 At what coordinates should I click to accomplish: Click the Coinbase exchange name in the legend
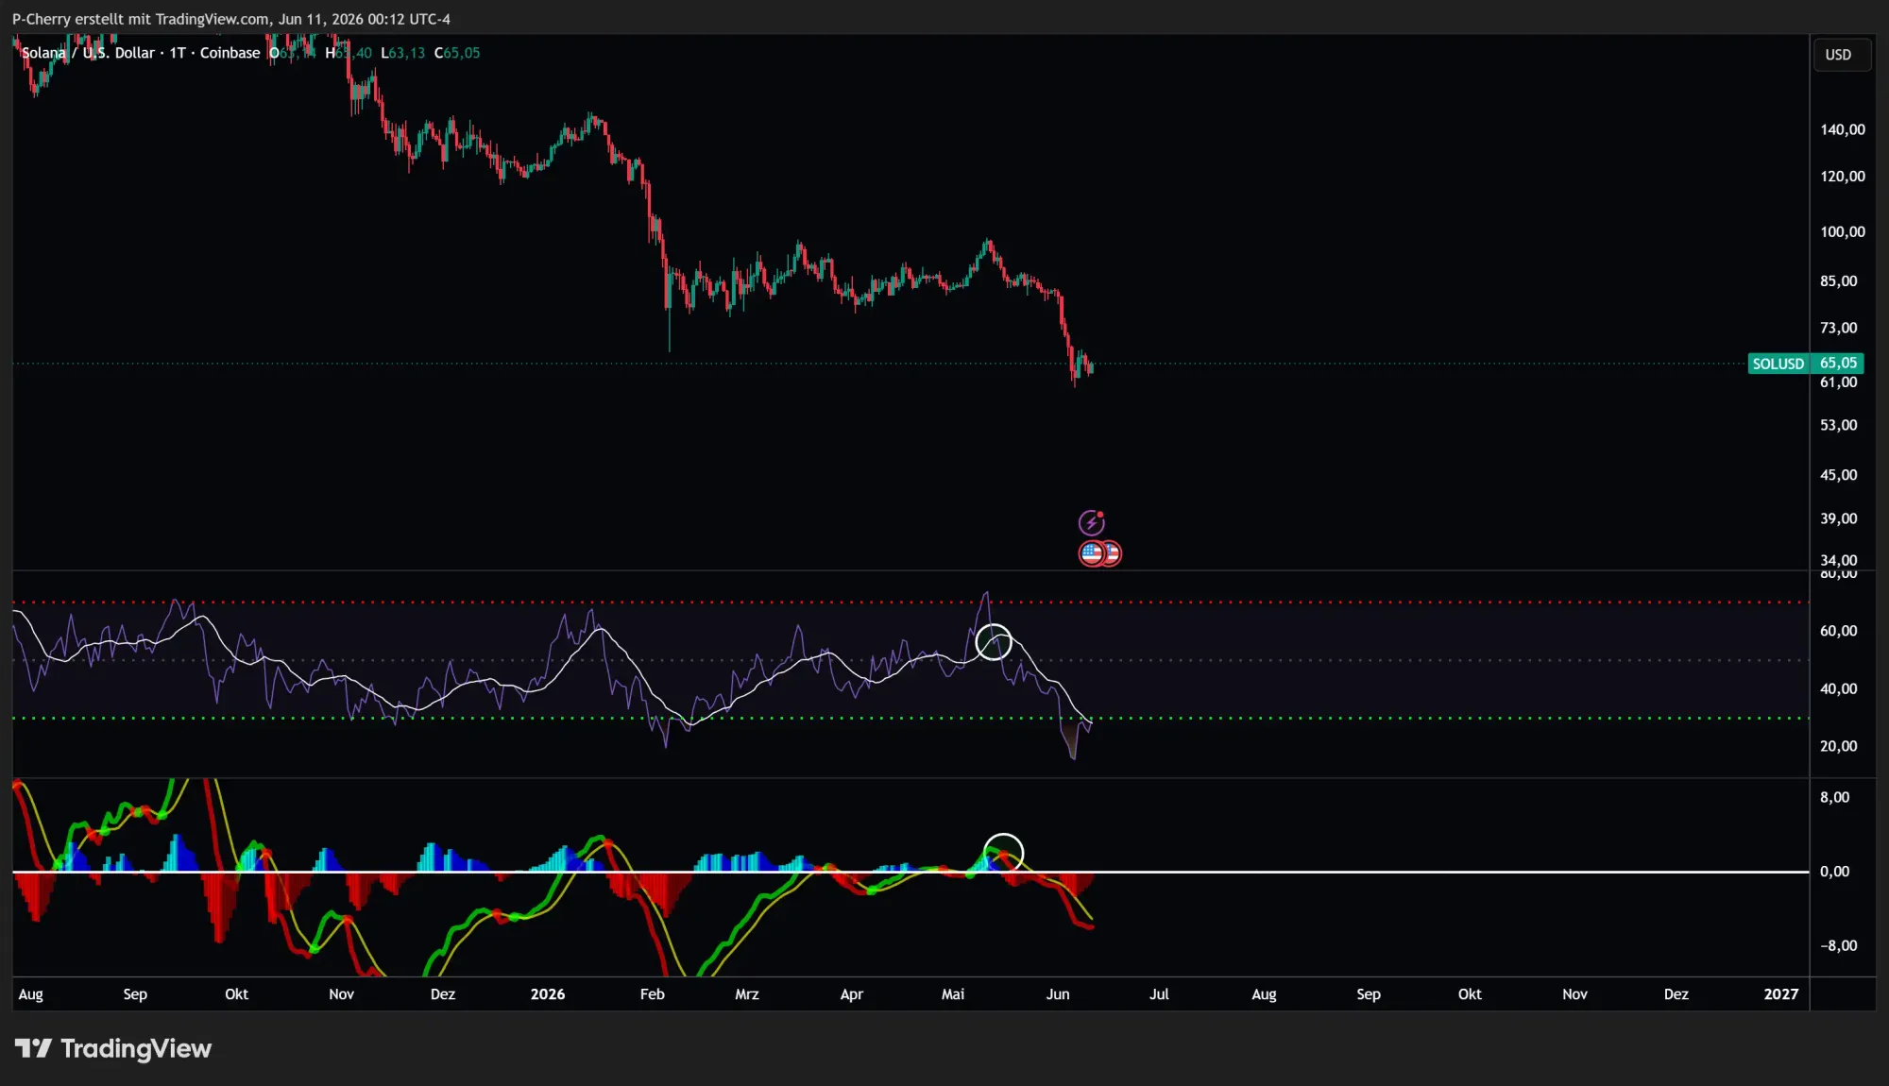pos(230,53)
